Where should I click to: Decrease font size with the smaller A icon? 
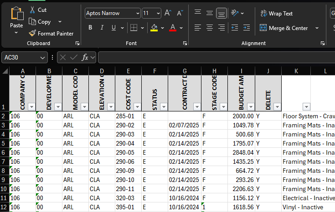tap(180, 13)
